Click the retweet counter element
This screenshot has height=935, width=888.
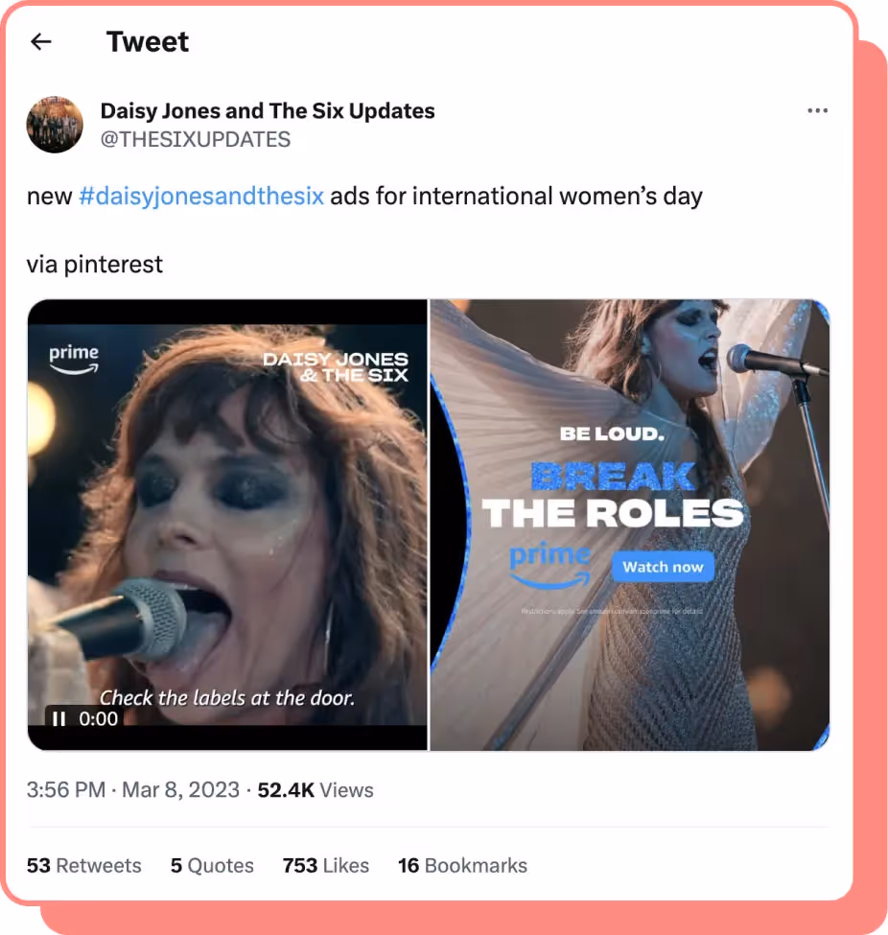pos(84,865)
